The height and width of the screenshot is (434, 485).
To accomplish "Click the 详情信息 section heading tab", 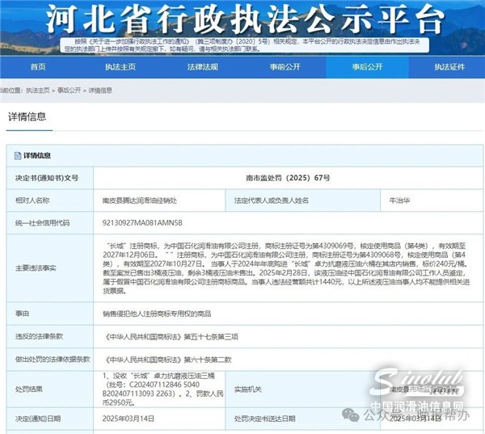I will pyautogui.click(x=27, y=117).
